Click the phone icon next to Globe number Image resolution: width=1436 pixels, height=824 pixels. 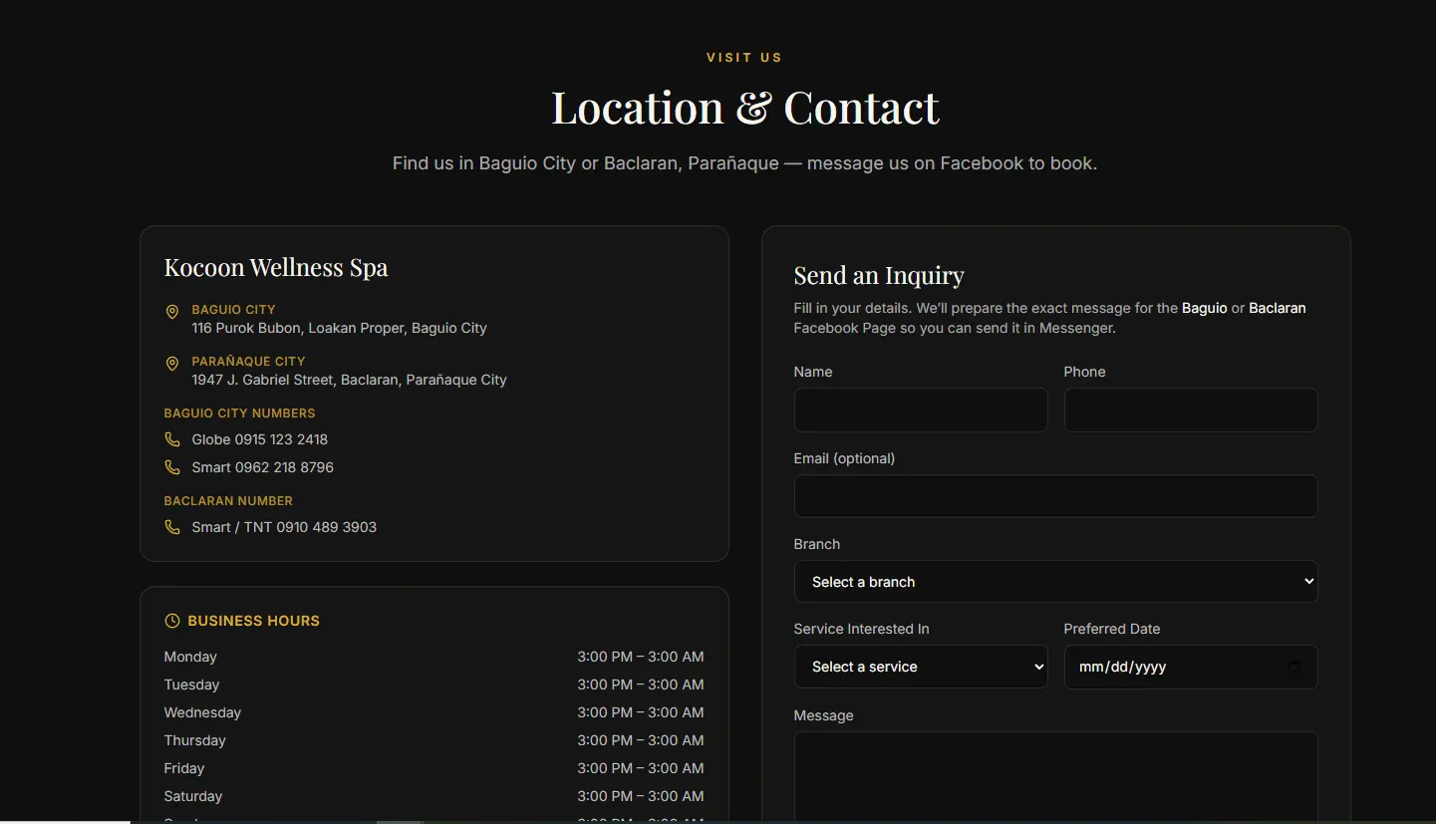(x=172, y=439)
